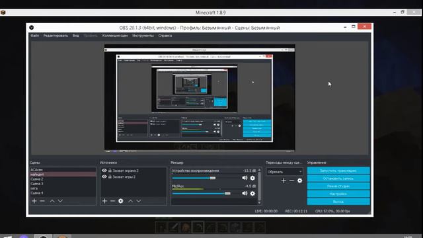Open the Вид menu
This screenshot has height=238, width=423.
75,36
